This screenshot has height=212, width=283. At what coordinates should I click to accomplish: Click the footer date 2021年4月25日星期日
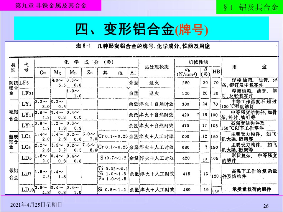click(36, 205)
